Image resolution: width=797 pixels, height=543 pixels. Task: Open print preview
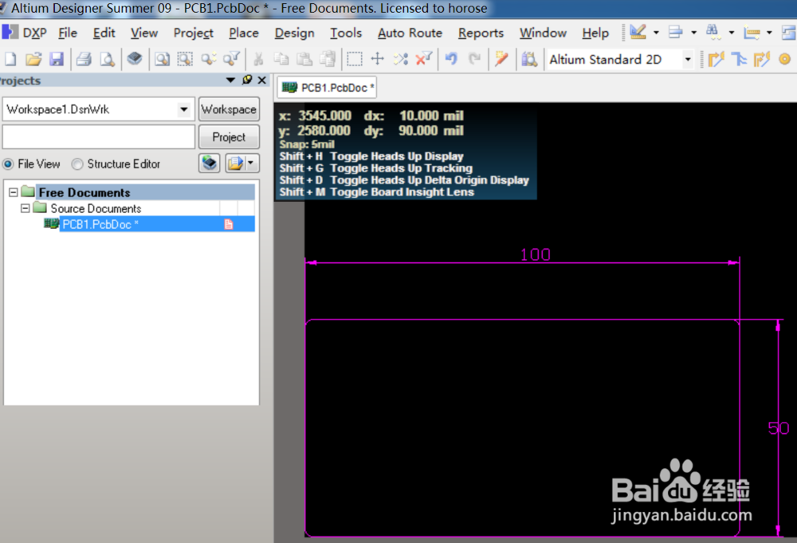coord(108,60)
